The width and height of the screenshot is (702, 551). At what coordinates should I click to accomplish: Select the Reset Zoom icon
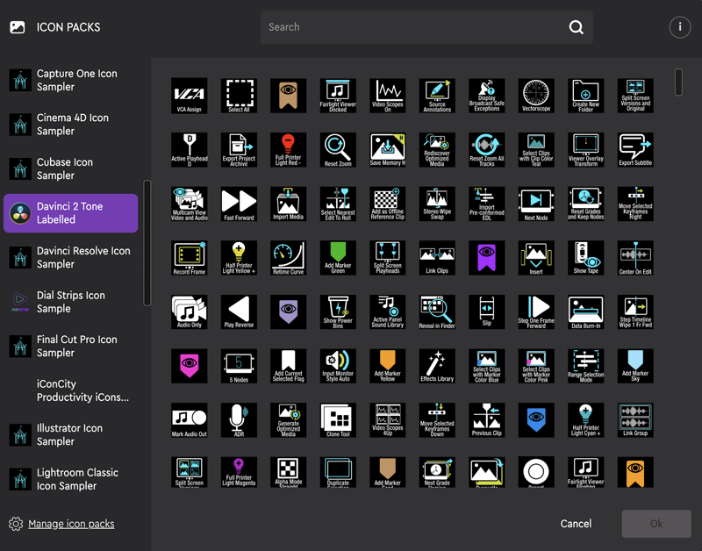[338, 150]
